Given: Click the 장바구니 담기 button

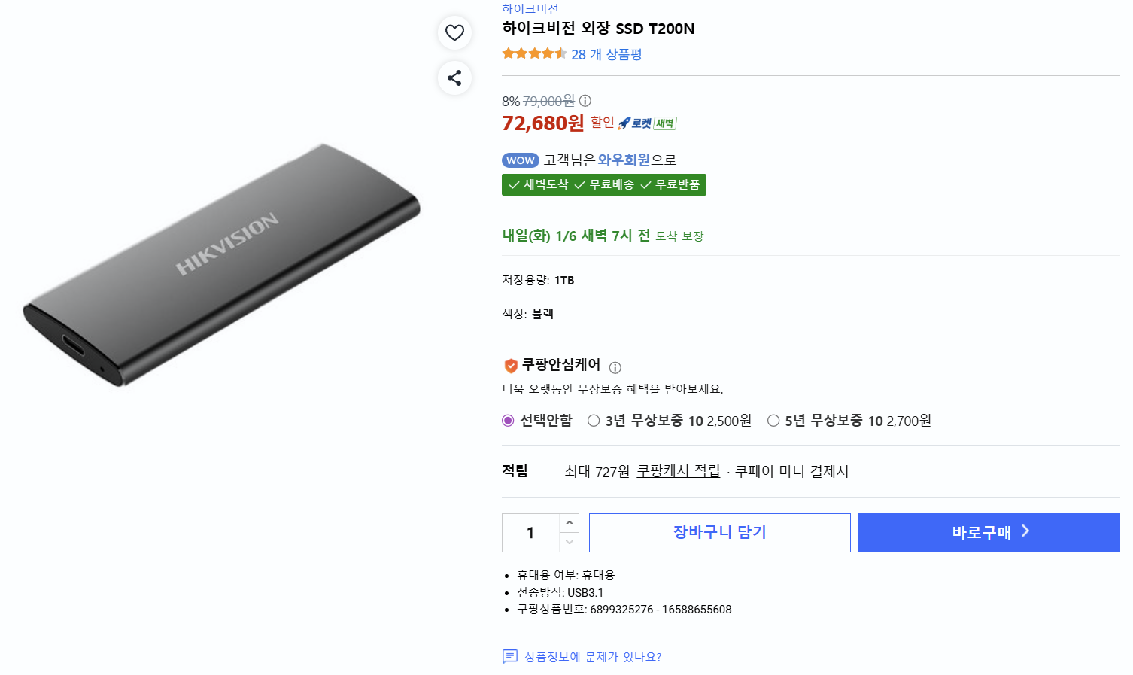Looking at the screenshot, I should point(719,532).
